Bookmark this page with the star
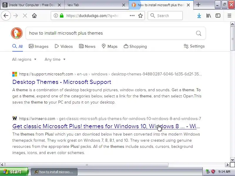Screen dimensions: 235x176 coord(140,16)
